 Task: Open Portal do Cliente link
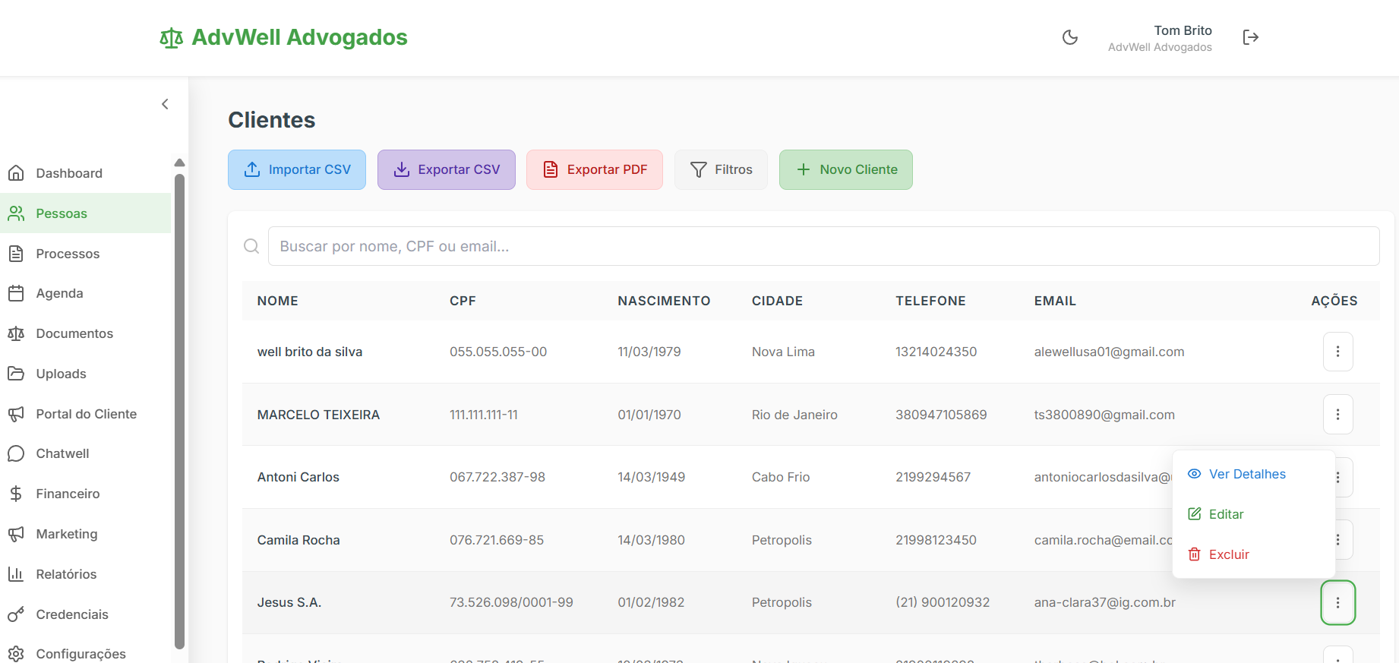[x=86, y=414]
